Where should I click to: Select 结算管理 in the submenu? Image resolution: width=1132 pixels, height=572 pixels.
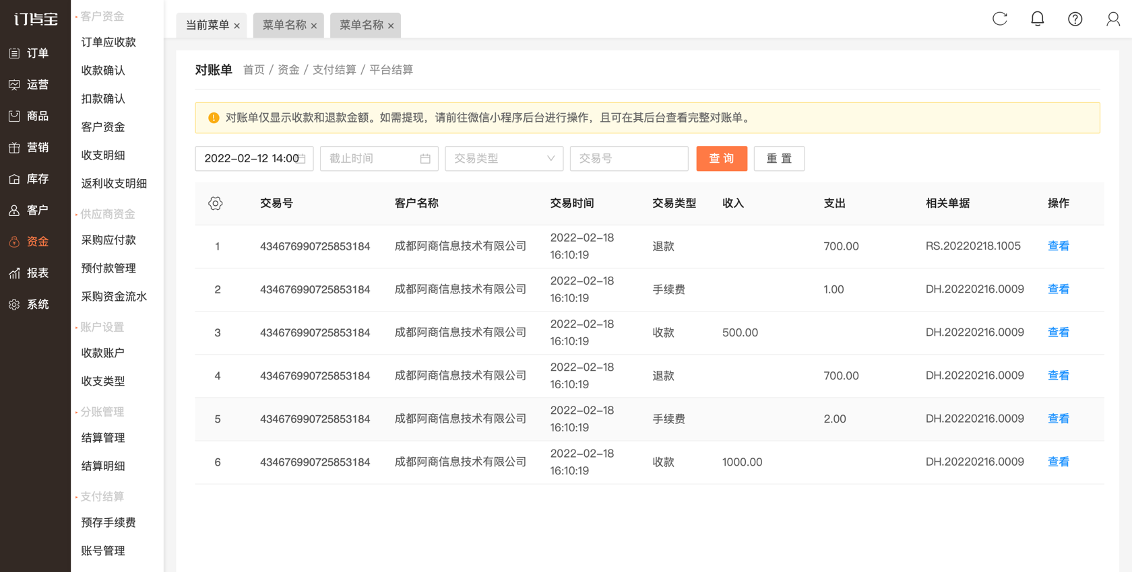103,437
